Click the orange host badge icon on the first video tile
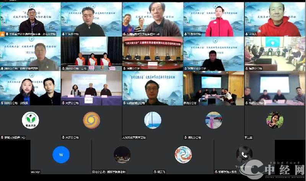The image size is (306, 181). click(x=2, y=34)
